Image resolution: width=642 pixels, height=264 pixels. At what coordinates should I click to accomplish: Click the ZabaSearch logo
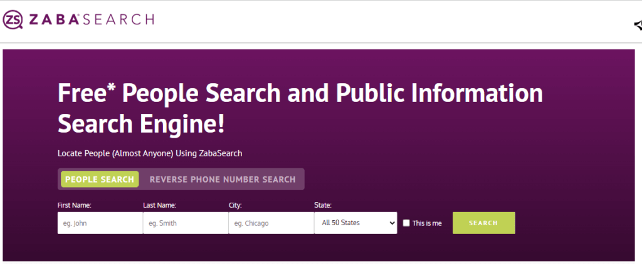(x=78, y=19)
